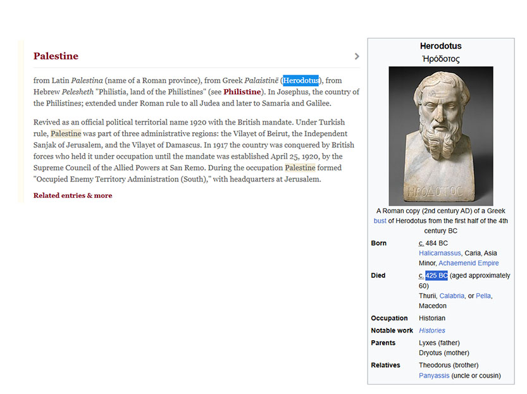This screenshot has width=527, height=394.
Task: Click the Occupation label
Action: (x=389, y=318)
